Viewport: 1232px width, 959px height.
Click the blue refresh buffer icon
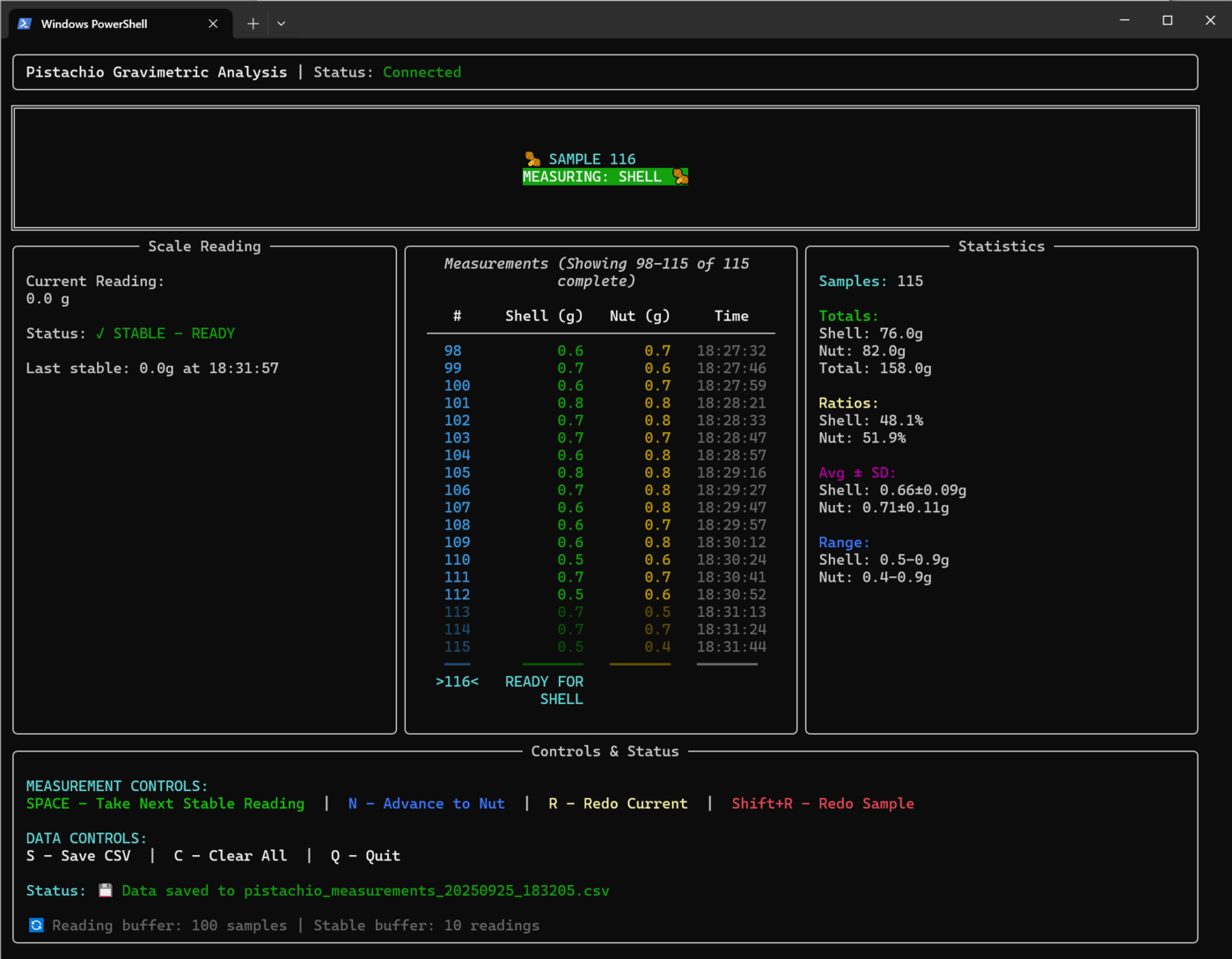coord(36,926)
